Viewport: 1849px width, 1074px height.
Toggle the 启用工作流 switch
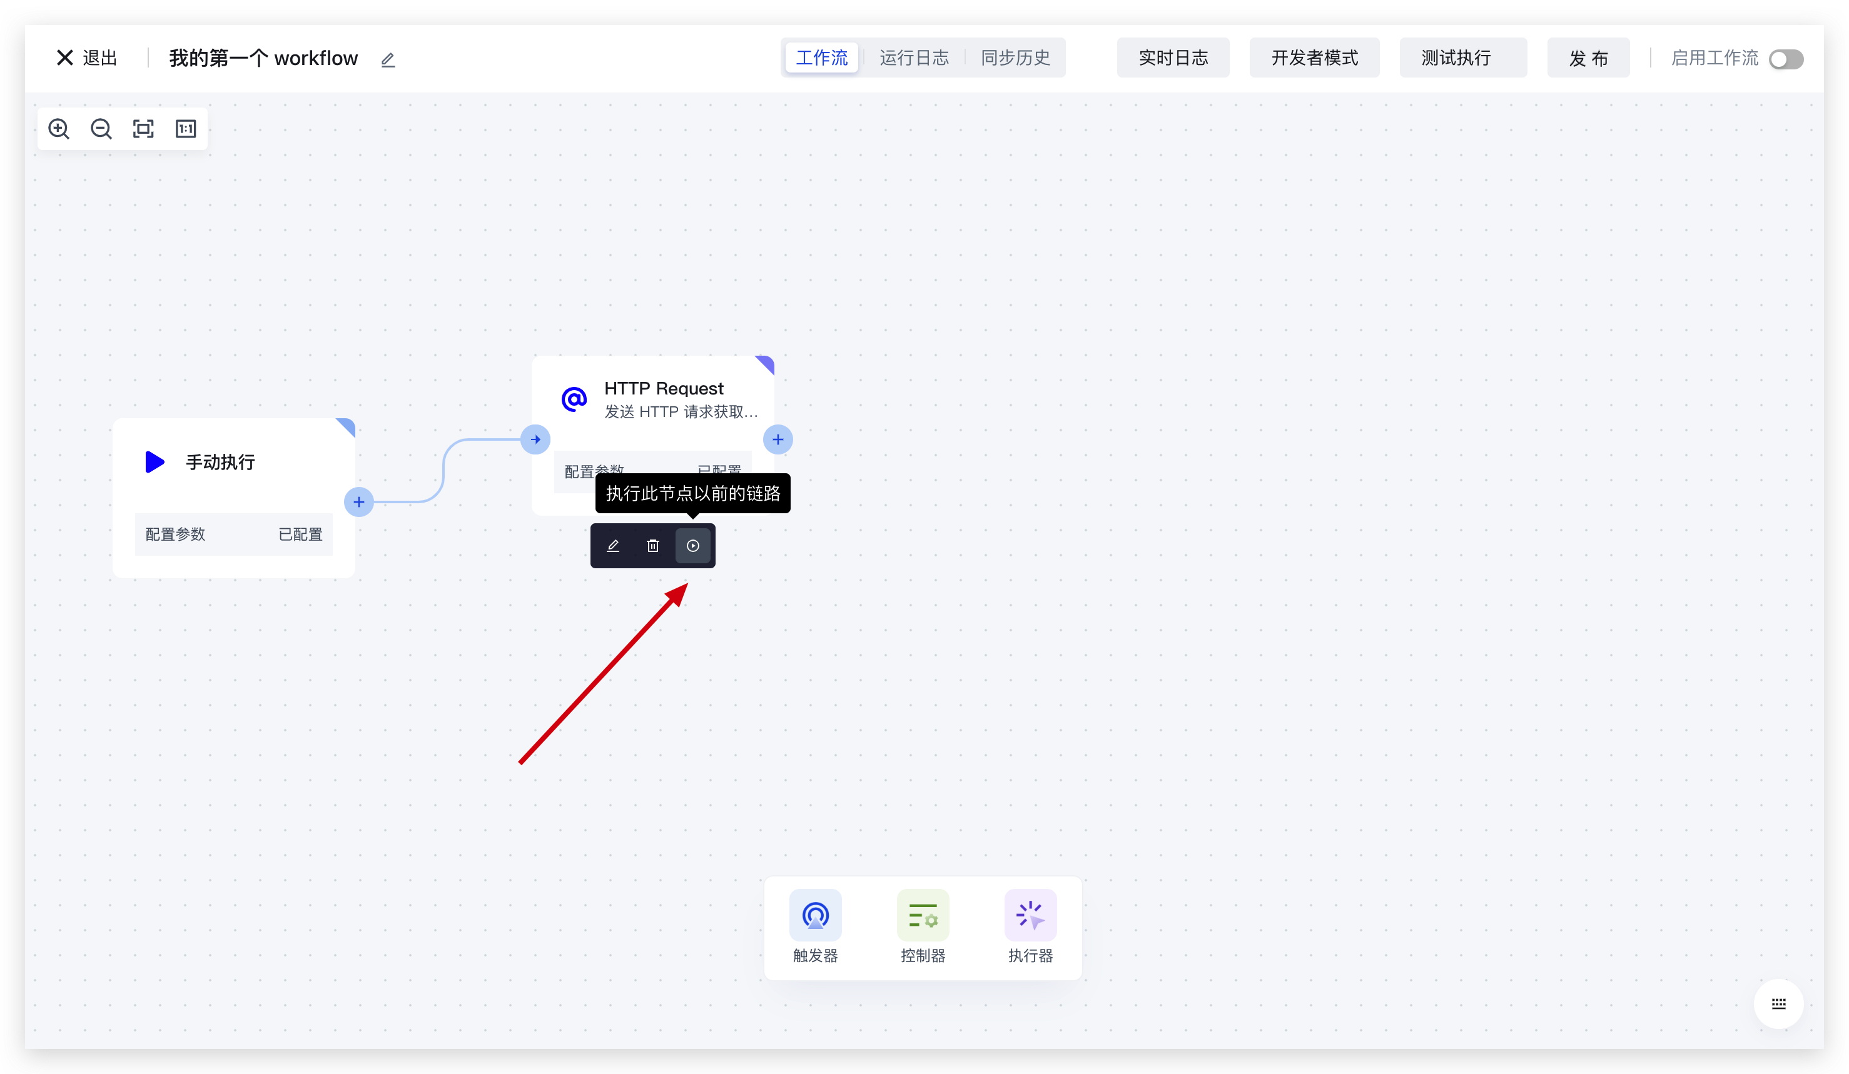point(1785,59)
